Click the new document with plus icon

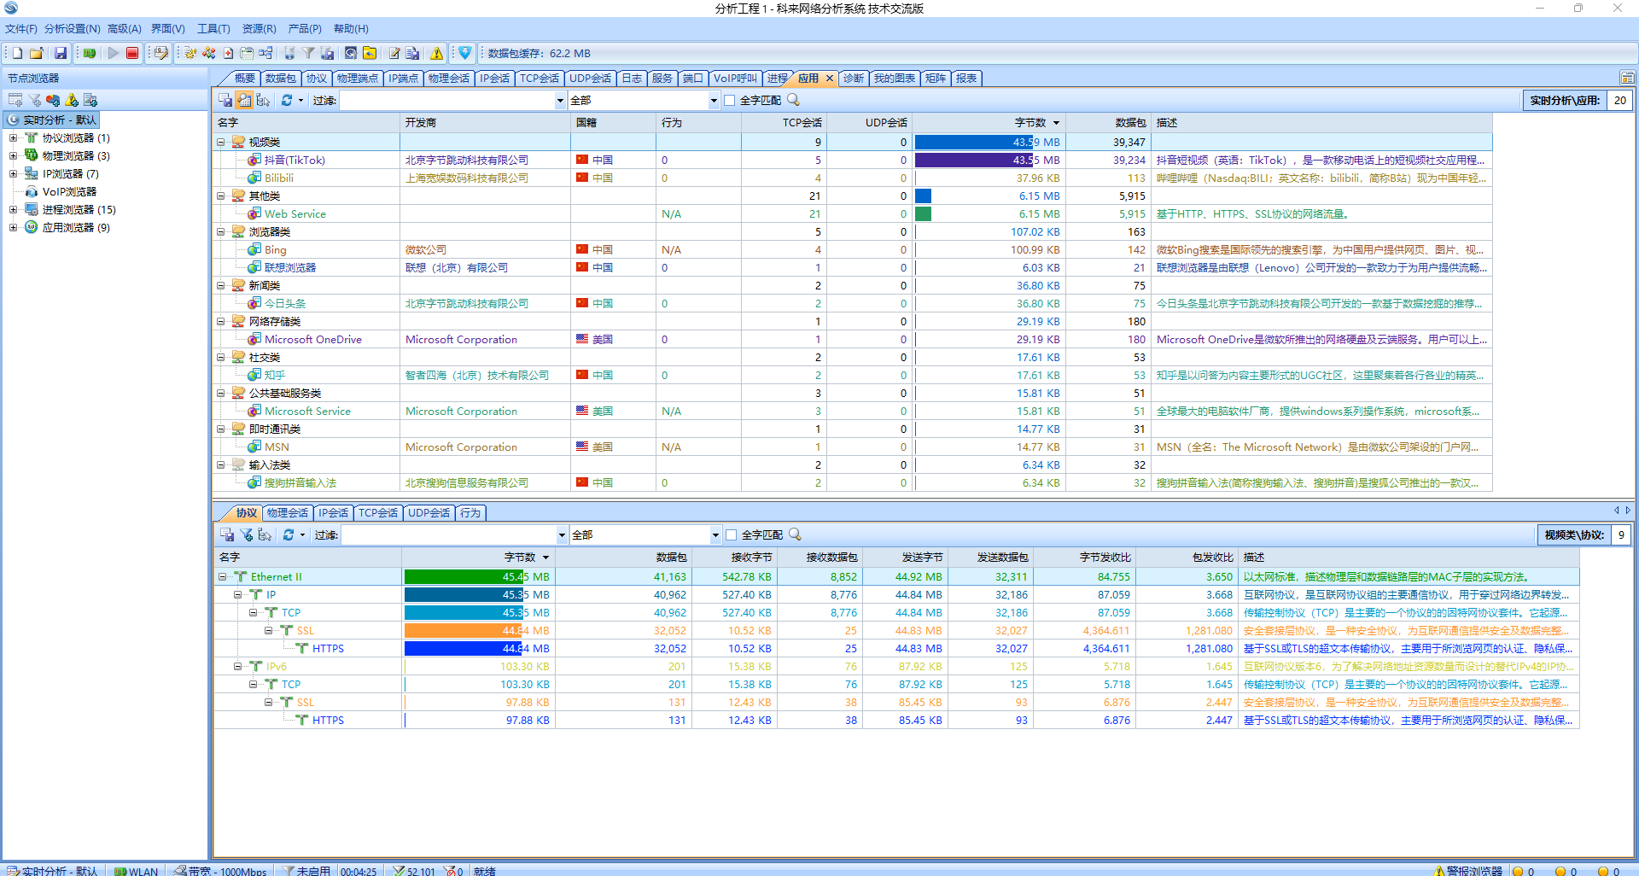228,53
